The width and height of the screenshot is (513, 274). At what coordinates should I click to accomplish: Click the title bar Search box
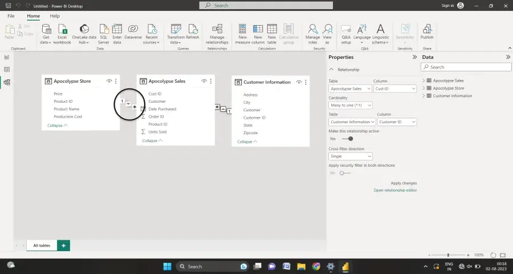[x=266, y=6]
